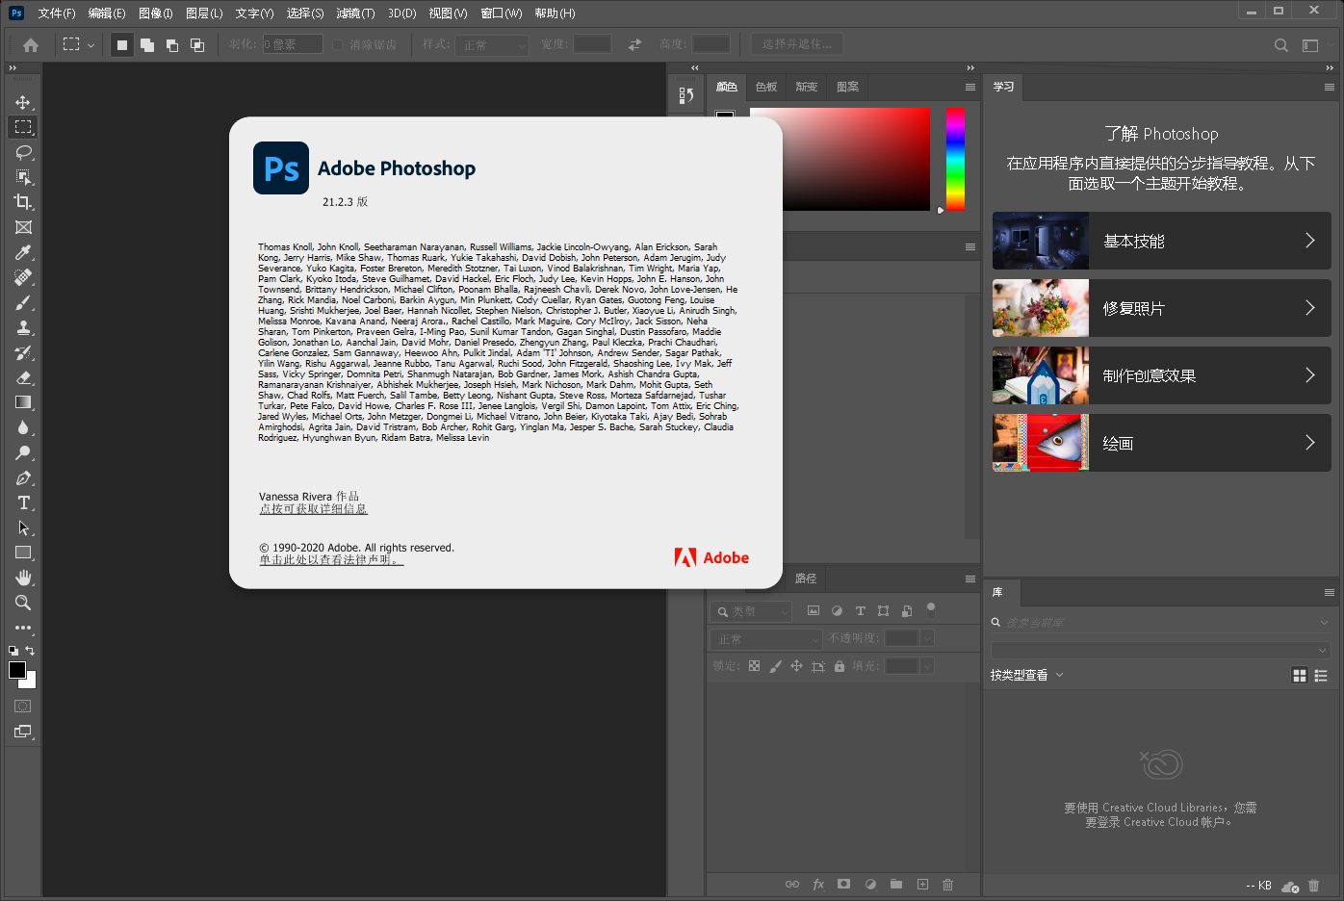Click the artwork details link in About dialog

pos(313,508)
